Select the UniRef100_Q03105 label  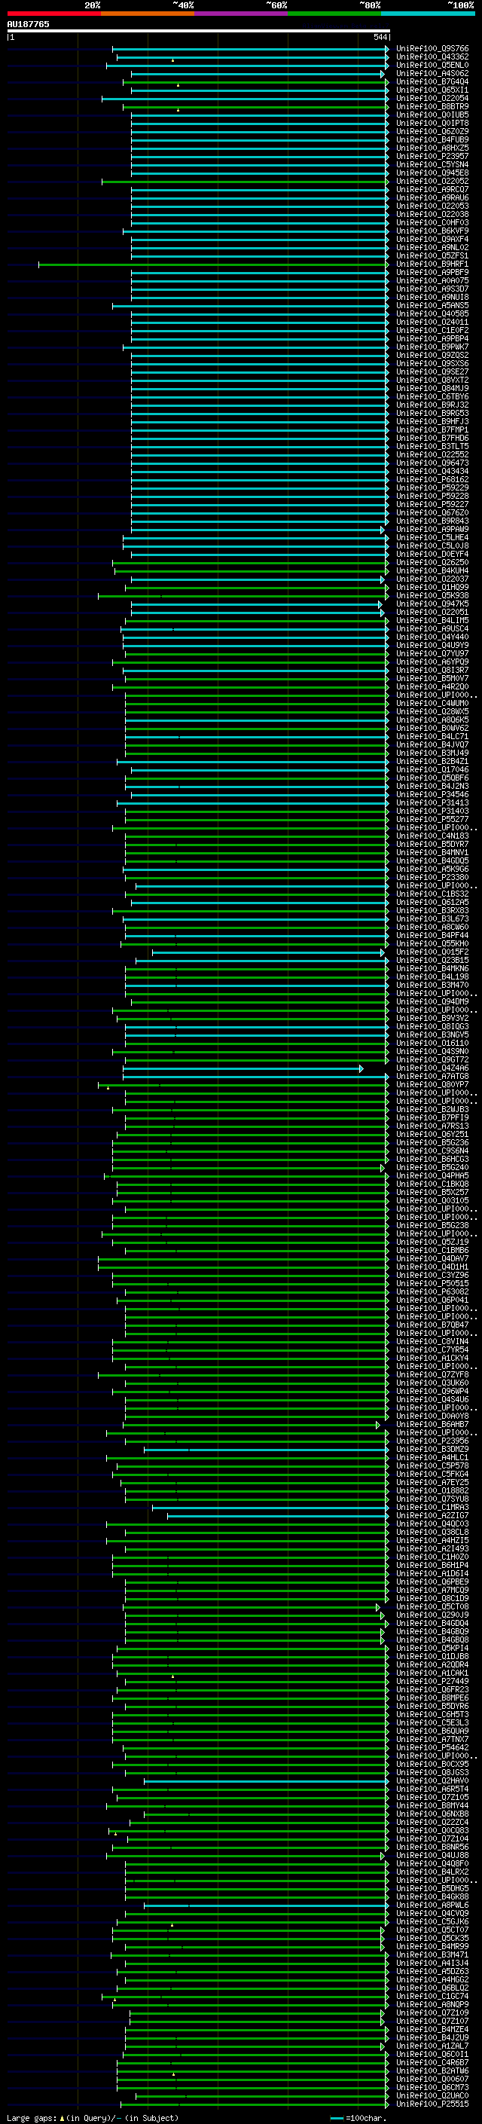tap(432, 1200)
